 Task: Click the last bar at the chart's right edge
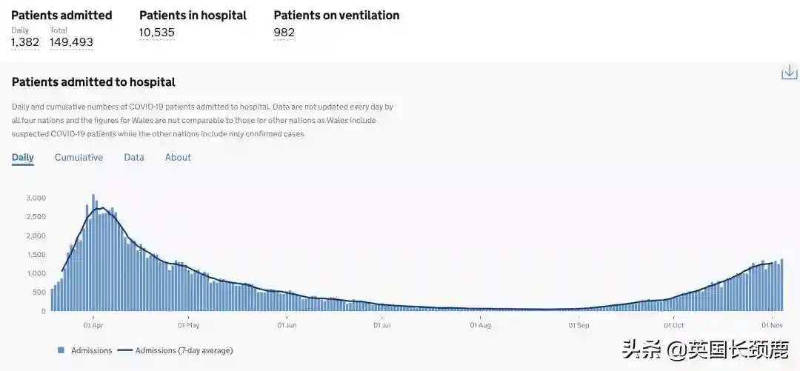pos(781,285)
